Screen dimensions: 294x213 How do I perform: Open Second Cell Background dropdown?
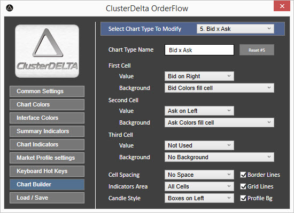pos(219,122)
